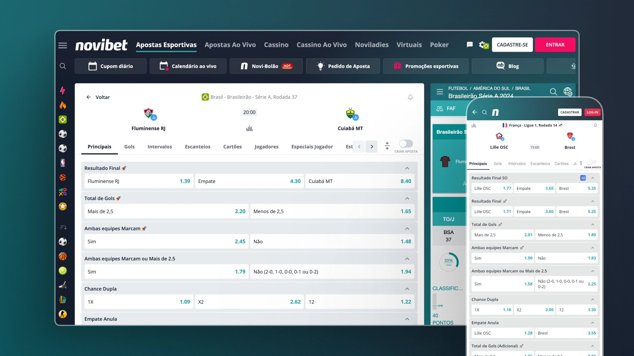634x356 pixels.
Task: Open the stats bars icon in mobile match header
Action: coord(474,125)
